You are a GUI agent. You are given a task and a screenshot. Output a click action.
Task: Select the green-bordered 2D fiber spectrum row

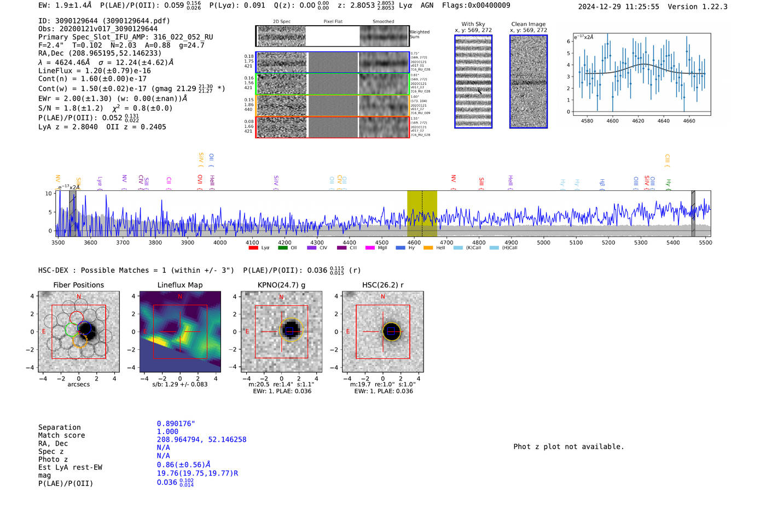[333, 84]
